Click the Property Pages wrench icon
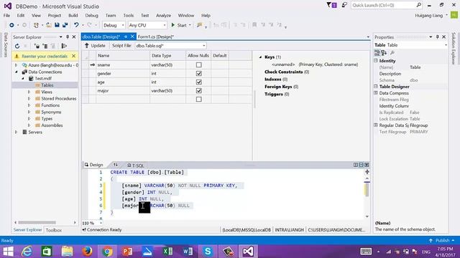Screen dimensions: 460x258 point(392,52)
